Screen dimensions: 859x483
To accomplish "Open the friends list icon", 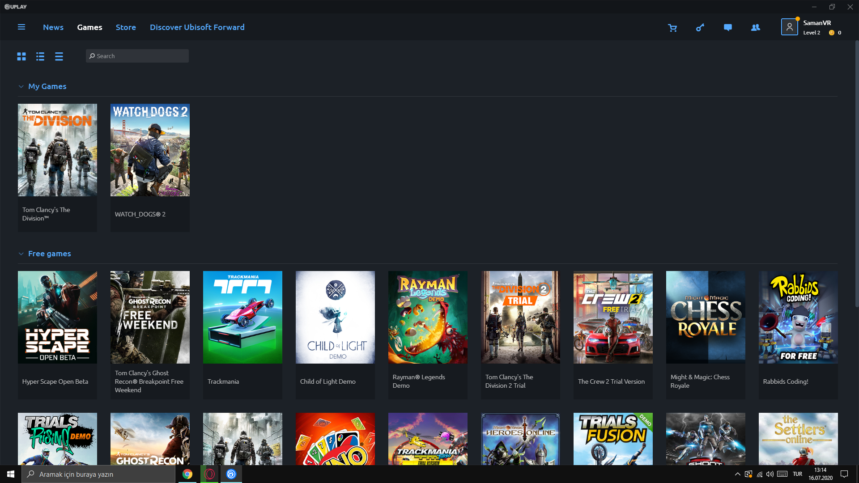I will tap(756, 28).
